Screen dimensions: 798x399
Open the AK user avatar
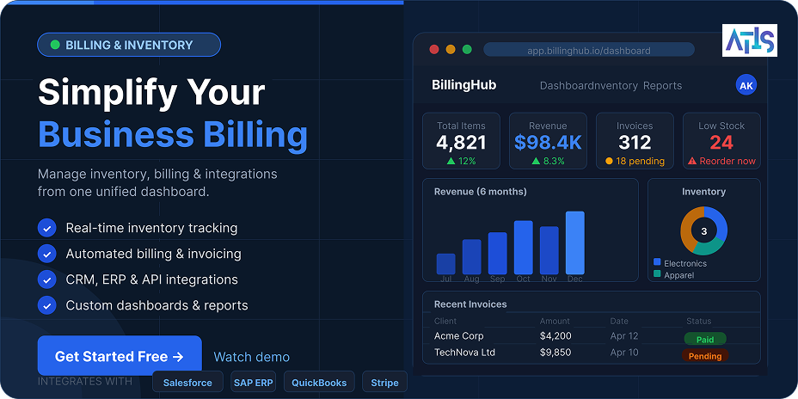click(746, 85)
